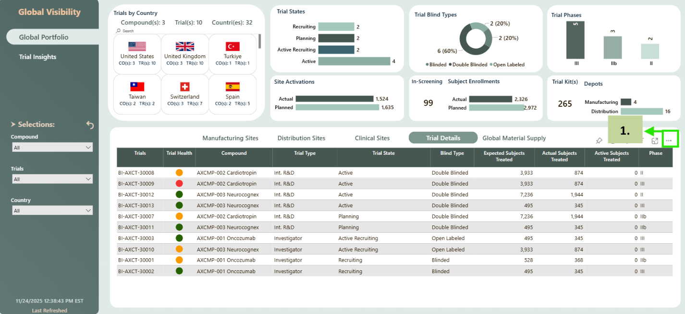Viewport: 685px width, 314px height.
Task: Click the Turkiye flag tile
Action: pos(232,53)
